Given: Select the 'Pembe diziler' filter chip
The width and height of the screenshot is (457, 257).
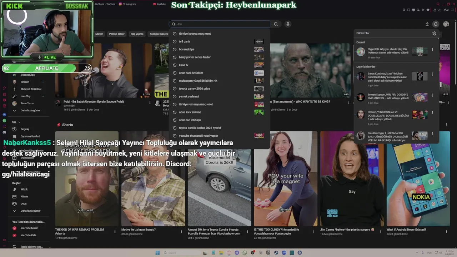Looking at the screenshot, I should click(x=117, y=34).
